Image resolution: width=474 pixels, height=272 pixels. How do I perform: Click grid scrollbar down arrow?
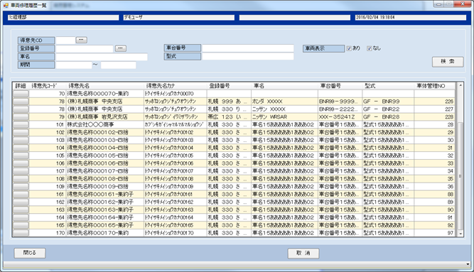tap(460, 234)
